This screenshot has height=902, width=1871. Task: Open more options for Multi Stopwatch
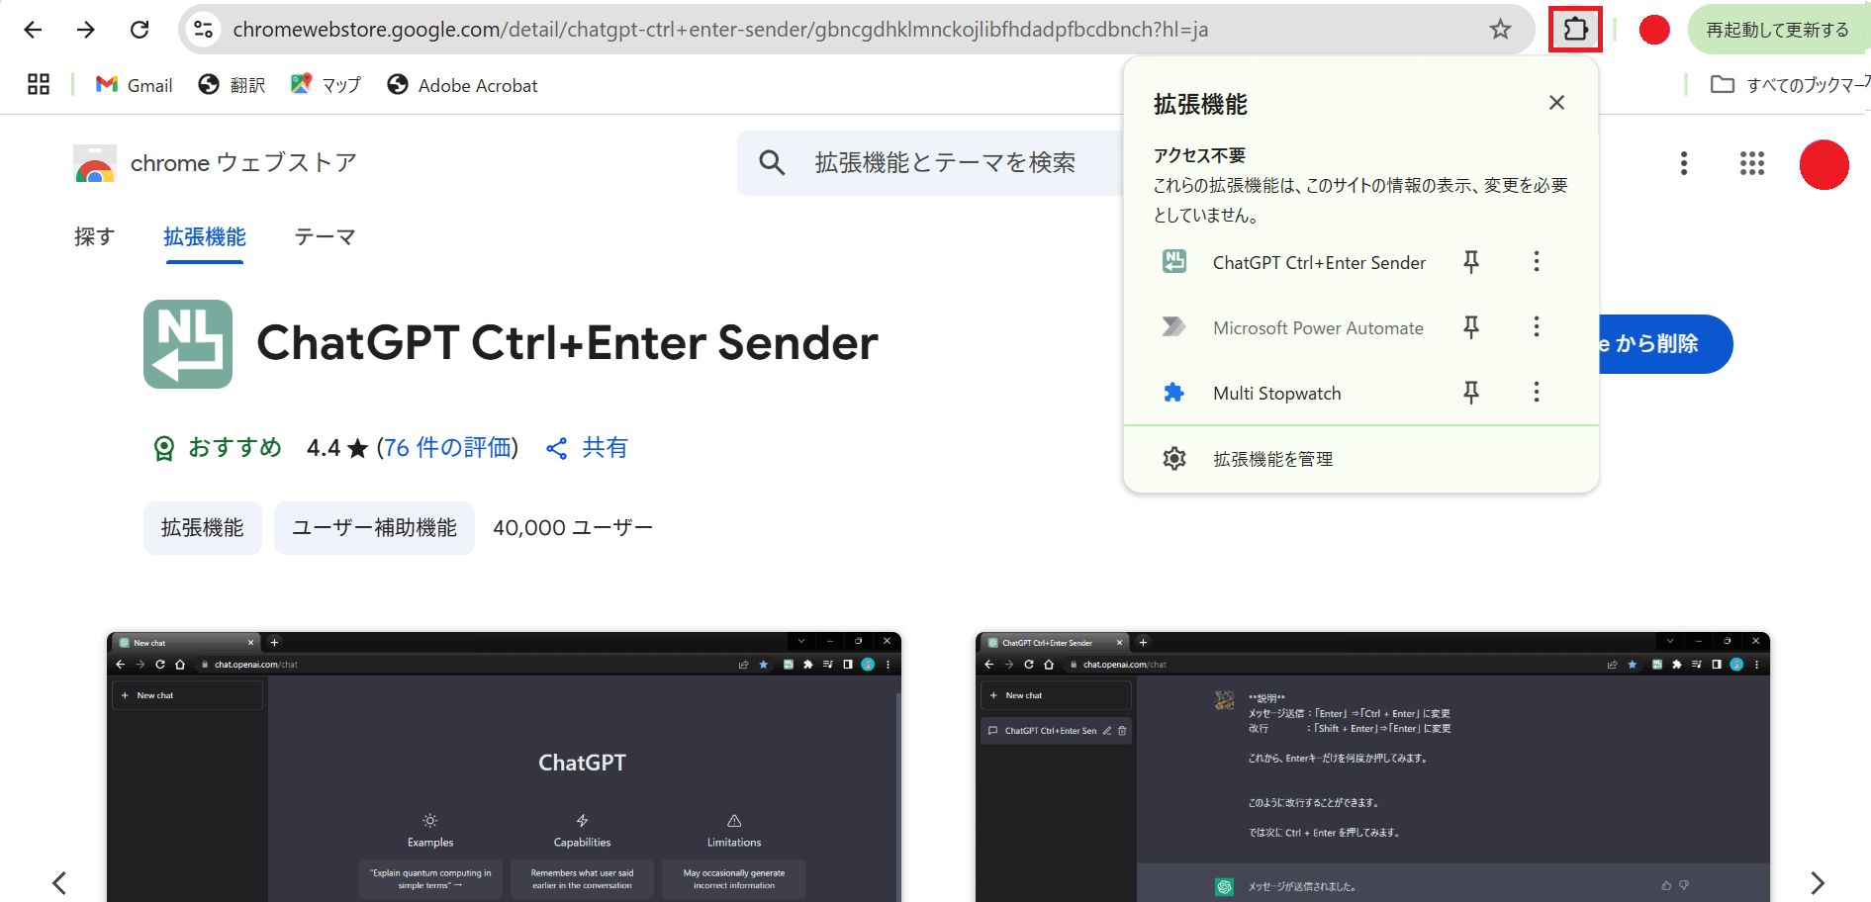point(1537,393)
